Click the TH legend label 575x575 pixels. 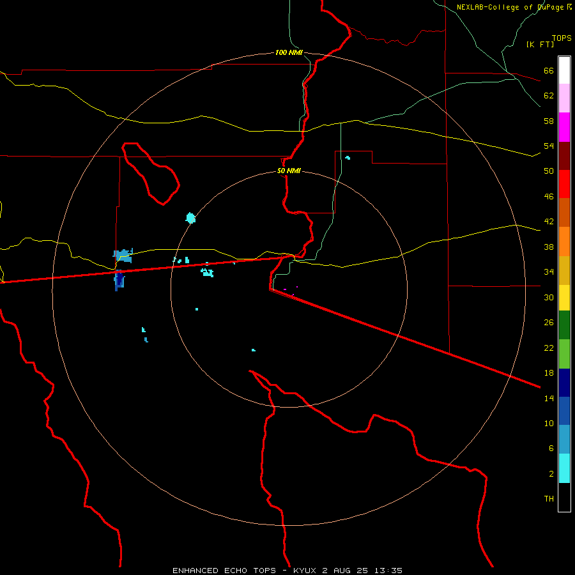[x=549, y=498]
